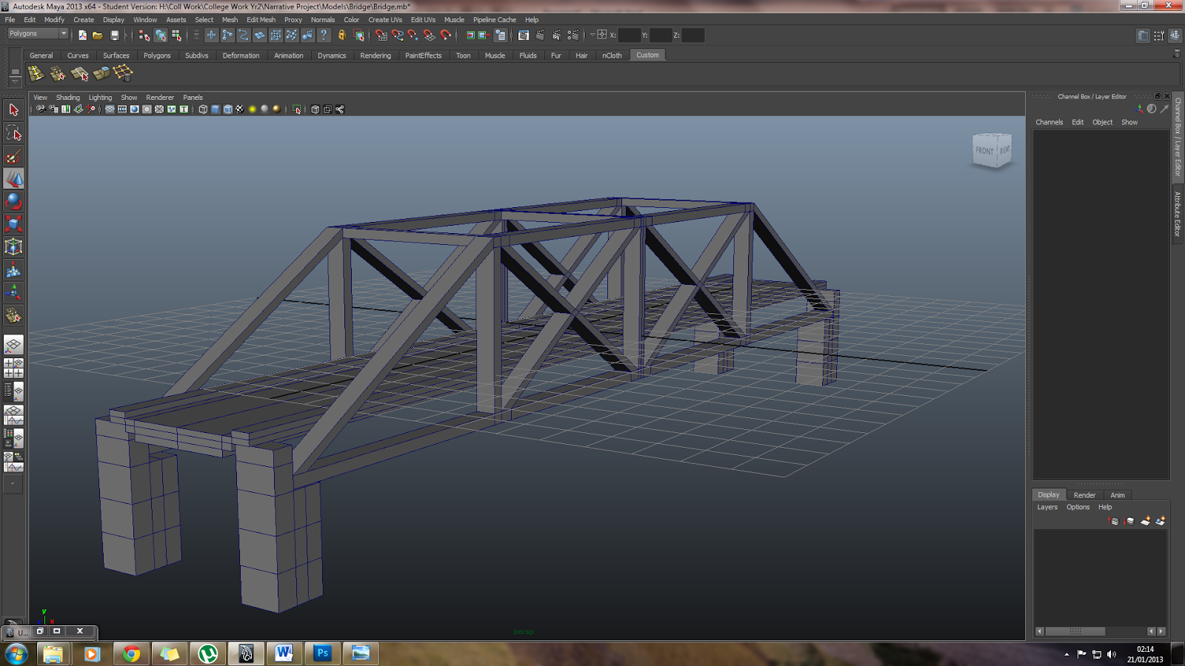Activate the Snap to Grids magnet icon
The width and height of the screenshot is (1185, 666).
(x=381, y=34)
